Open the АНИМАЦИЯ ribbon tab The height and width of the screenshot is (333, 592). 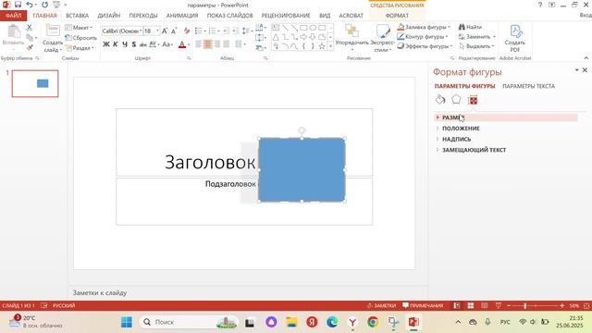coord(182,16)
